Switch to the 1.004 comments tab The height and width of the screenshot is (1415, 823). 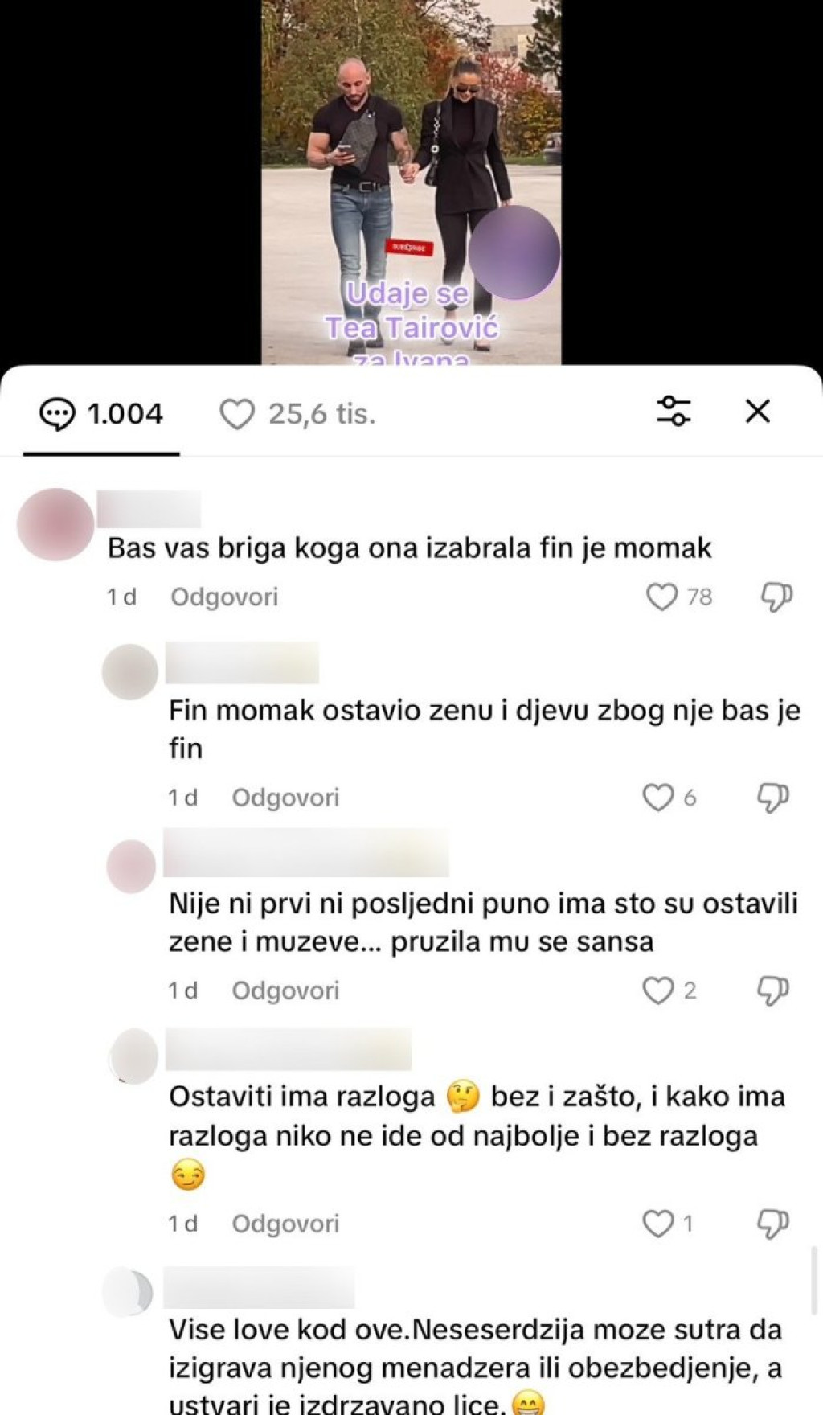click(101, 415)
